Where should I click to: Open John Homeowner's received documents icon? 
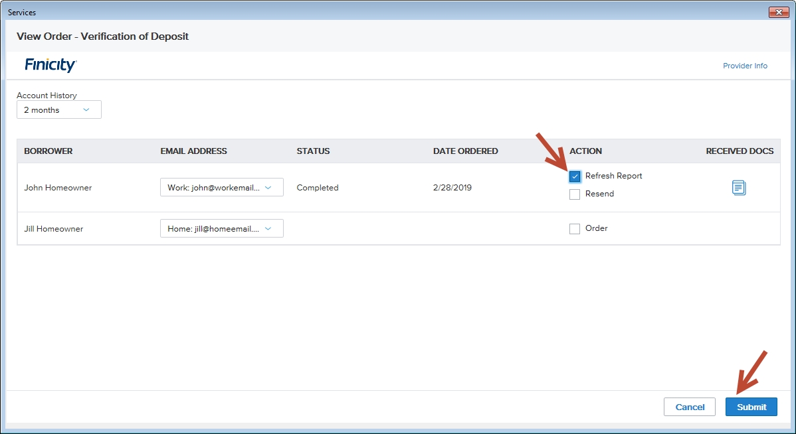739,188
